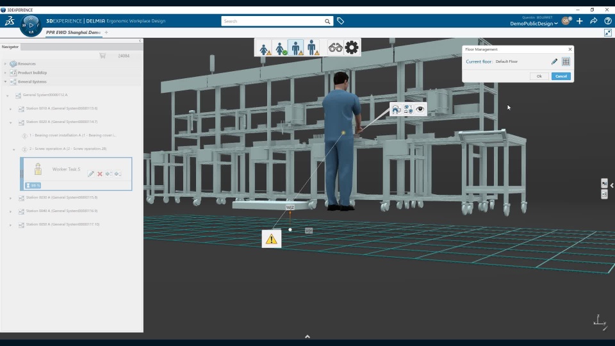Delete Worker Task 5 with the red X
Screen dimensions: 615x346
pyautogui.click(x=100, y=174)
